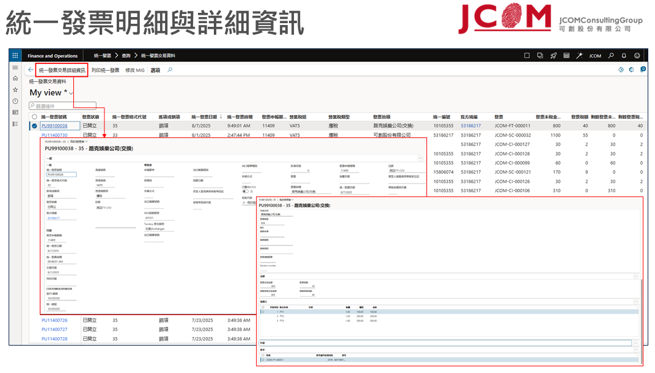Image resolution: width=655 pixels, height=373 pixels.
Task: Expand the 選項 menu
Action: [155, 70]
